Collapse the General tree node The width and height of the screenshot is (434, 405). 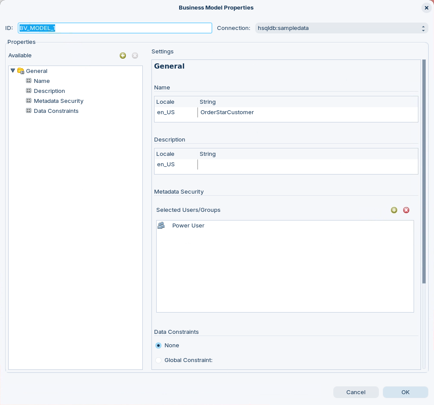click(13, 71)
